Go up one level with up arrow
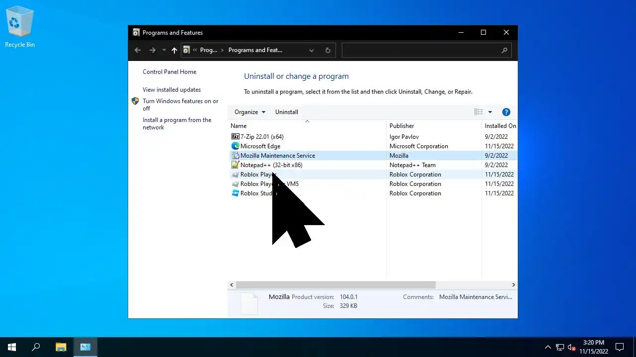The width and height of the screenshot is (636, 357). pyautogui.click(x=174, y=50)
